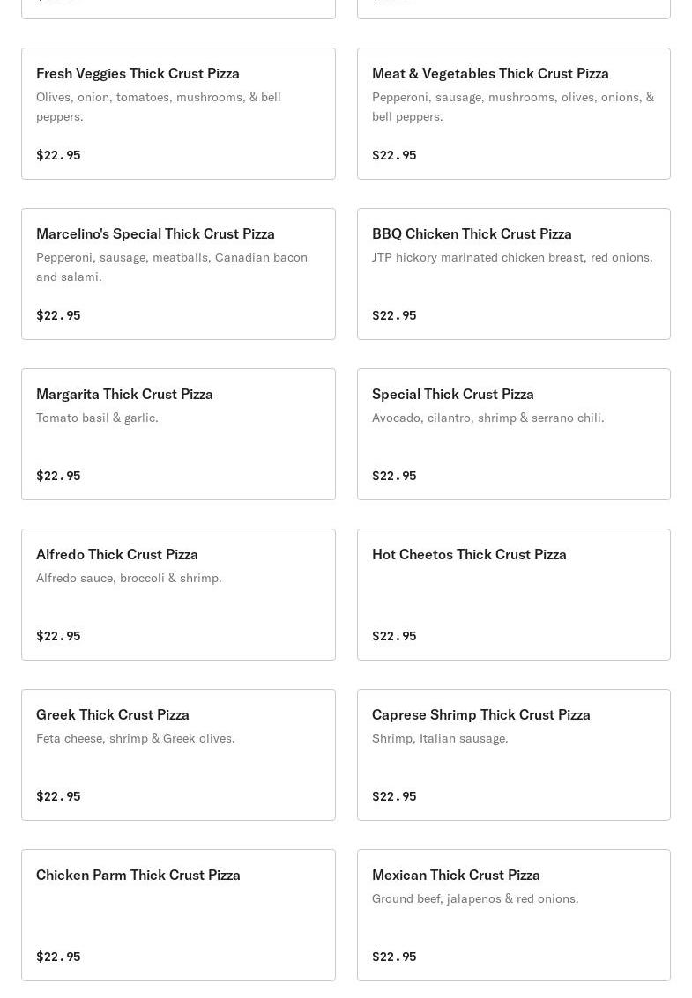The height and width of the screenshot is (998, 692).
Task: Click the Special Thick Crust Pizza title
Action: [x=452, y=394]
